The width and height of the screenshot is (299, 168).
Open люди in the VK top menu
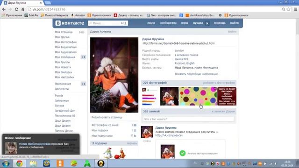click(151, 23)
